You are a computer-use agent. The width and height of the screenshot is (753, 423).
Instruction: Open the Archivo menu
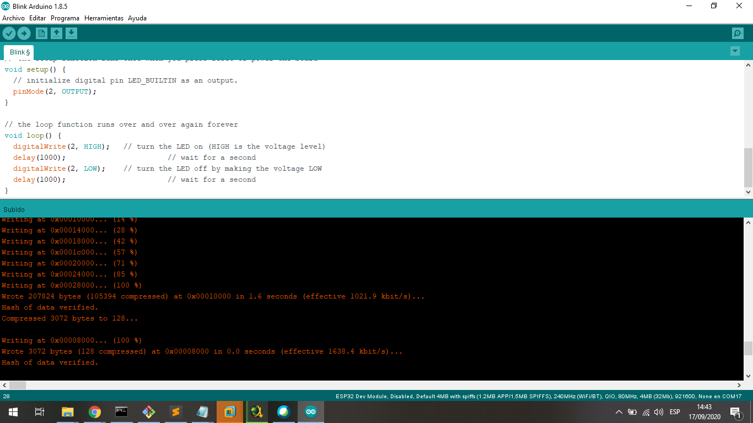click(13, 18)
